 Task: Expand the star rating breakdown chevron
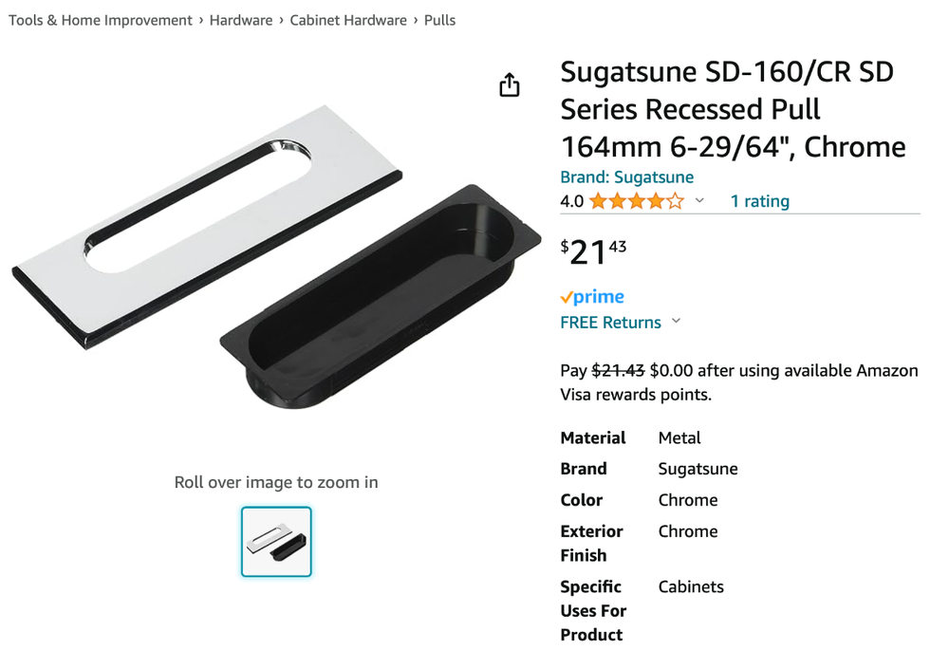click(699, 201)
